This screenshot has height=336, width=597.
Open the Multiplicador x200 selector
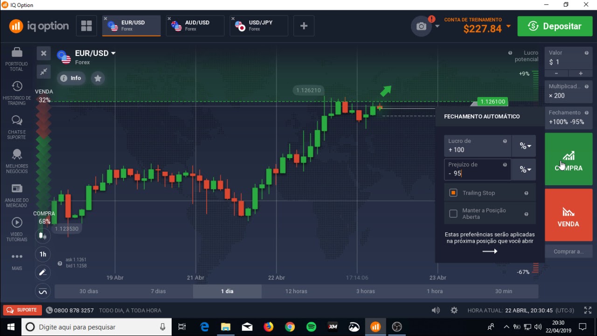[x=569, y=91]
